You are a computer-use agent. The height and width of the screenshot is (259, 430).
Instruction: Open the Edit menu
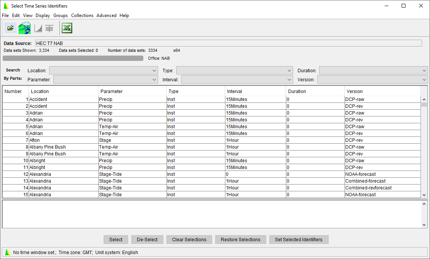coord(16,16)
